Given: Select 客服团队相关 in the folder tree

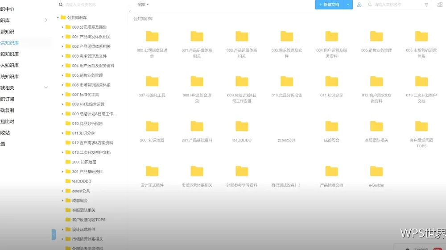Looking at the screenshot, I should (83, 210).
